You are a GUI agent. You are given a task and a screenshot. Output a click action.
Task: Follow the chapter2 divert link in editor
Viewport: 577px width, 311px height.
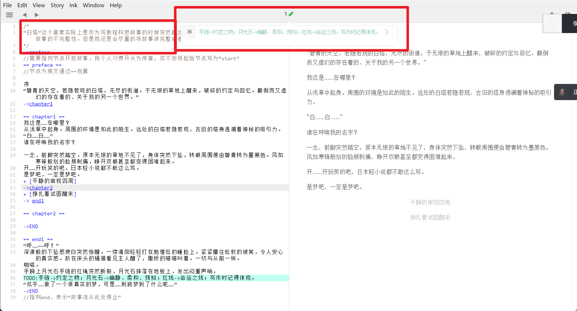tap(41, 188)
